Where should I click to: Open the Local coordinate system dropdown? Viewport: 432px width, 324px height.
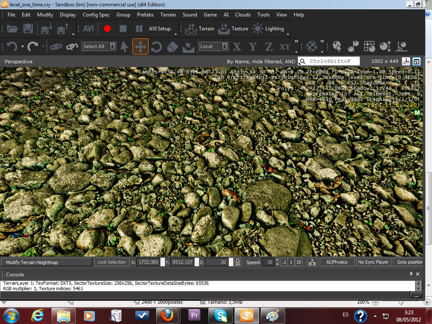click(x=225, y=46)
